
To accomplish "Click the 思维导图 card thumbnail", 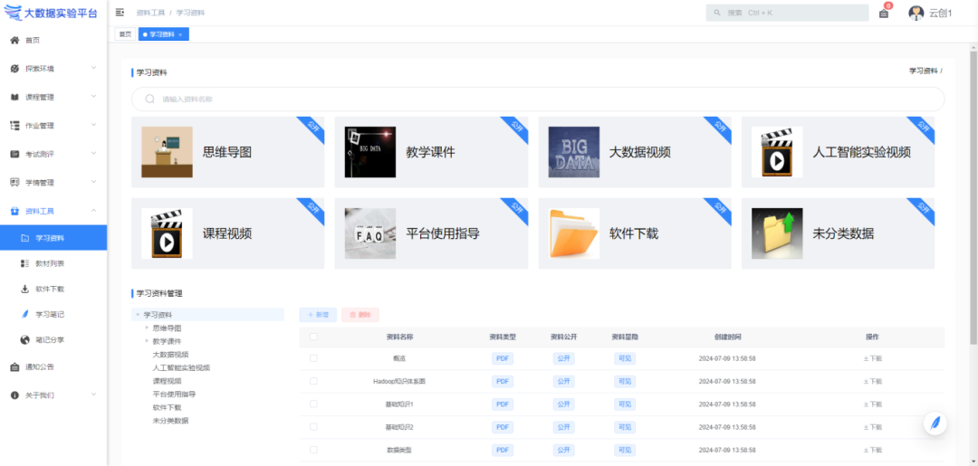I will pos(167,152).
